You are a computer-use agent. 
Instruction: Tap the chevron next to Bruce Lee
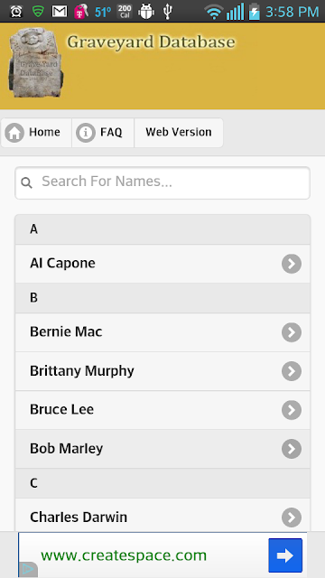coord(292,410)
